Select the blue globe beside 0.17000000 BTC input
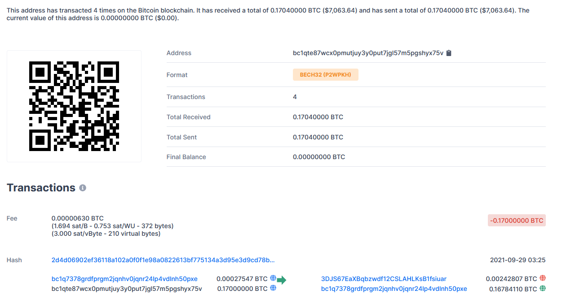Image resolution: width=562 pixels, height=303 pixels. pos(273,288)
